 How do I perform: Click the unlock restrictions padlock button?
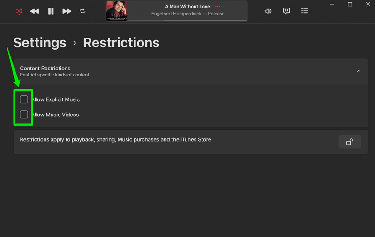click(x=350, y=142)
